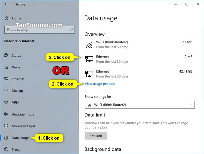The height and width of the screenshot is (154, 204).
Task: Select the Ethernet 42.41 GB overview entry
Action: point(139,74)
